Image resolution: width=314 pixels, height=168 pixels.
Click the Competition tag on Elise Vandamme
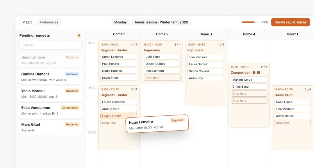(x=70, y=108)
